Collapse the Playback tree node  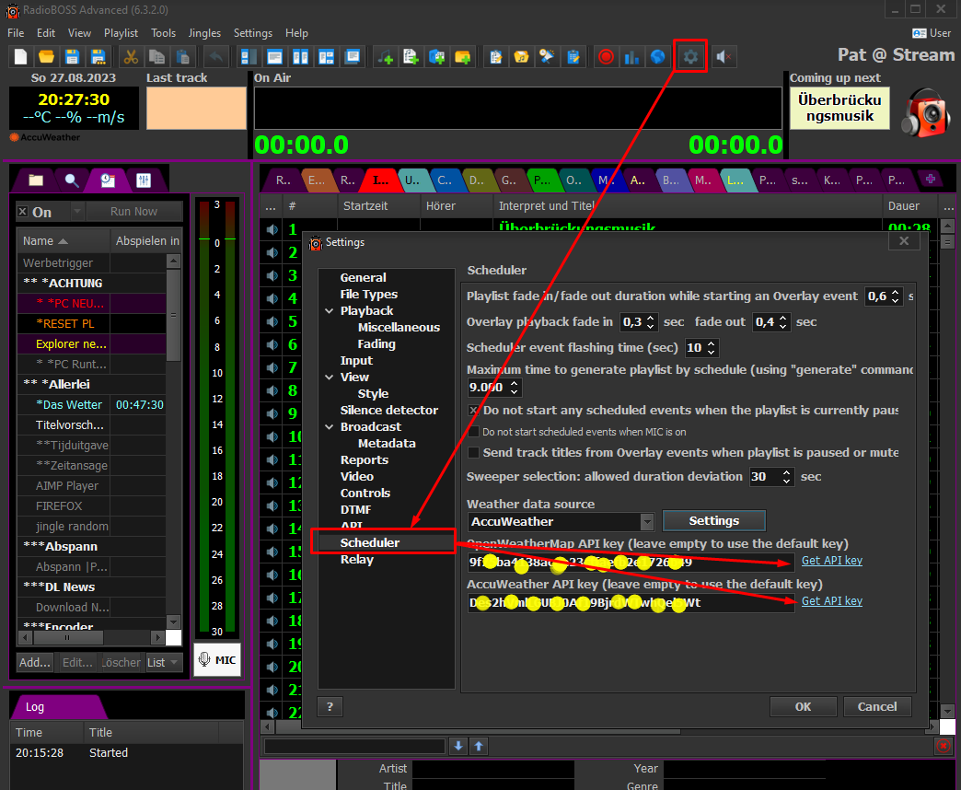[x=330, y=311]
